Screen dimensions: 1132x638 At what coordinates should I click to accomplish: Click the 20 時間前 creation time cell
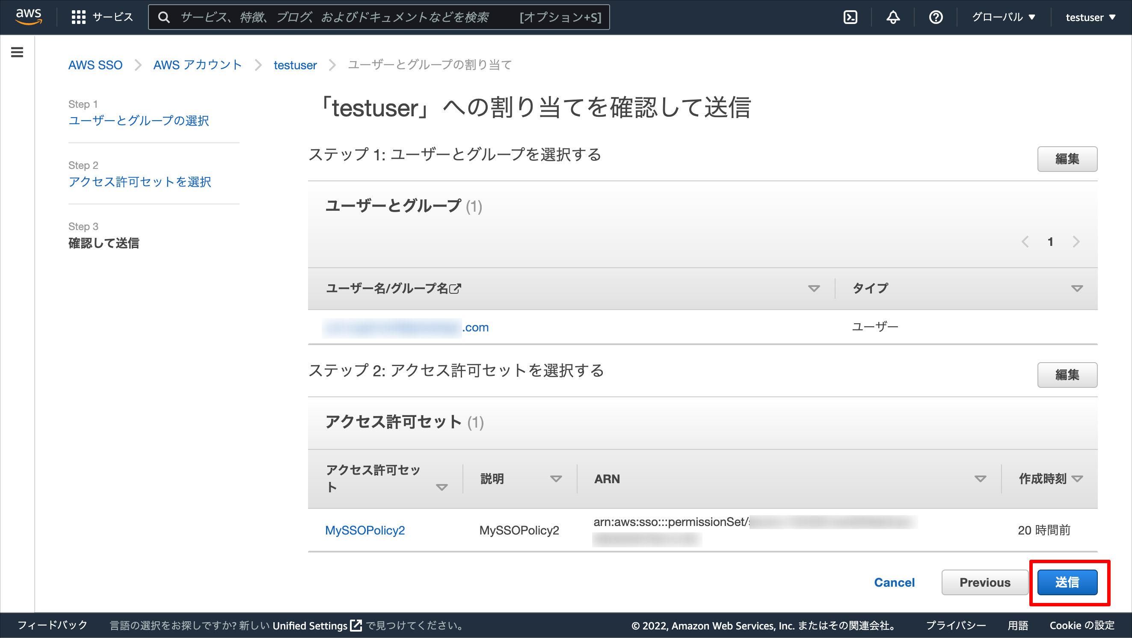coord(1044,530)
